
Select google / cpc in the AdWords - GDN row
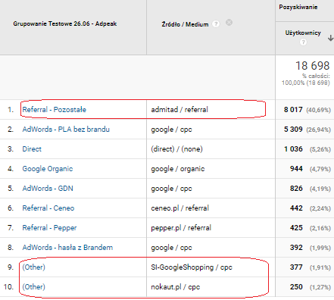point(171,189)
